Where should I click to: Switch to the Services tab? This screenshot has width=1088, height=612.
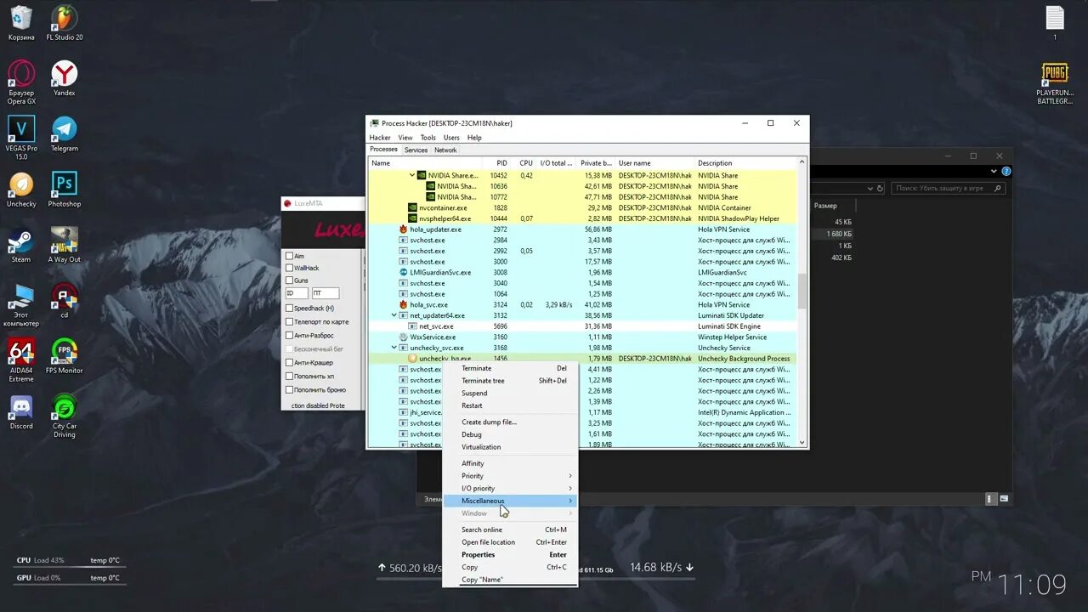[x=416, y=150]
